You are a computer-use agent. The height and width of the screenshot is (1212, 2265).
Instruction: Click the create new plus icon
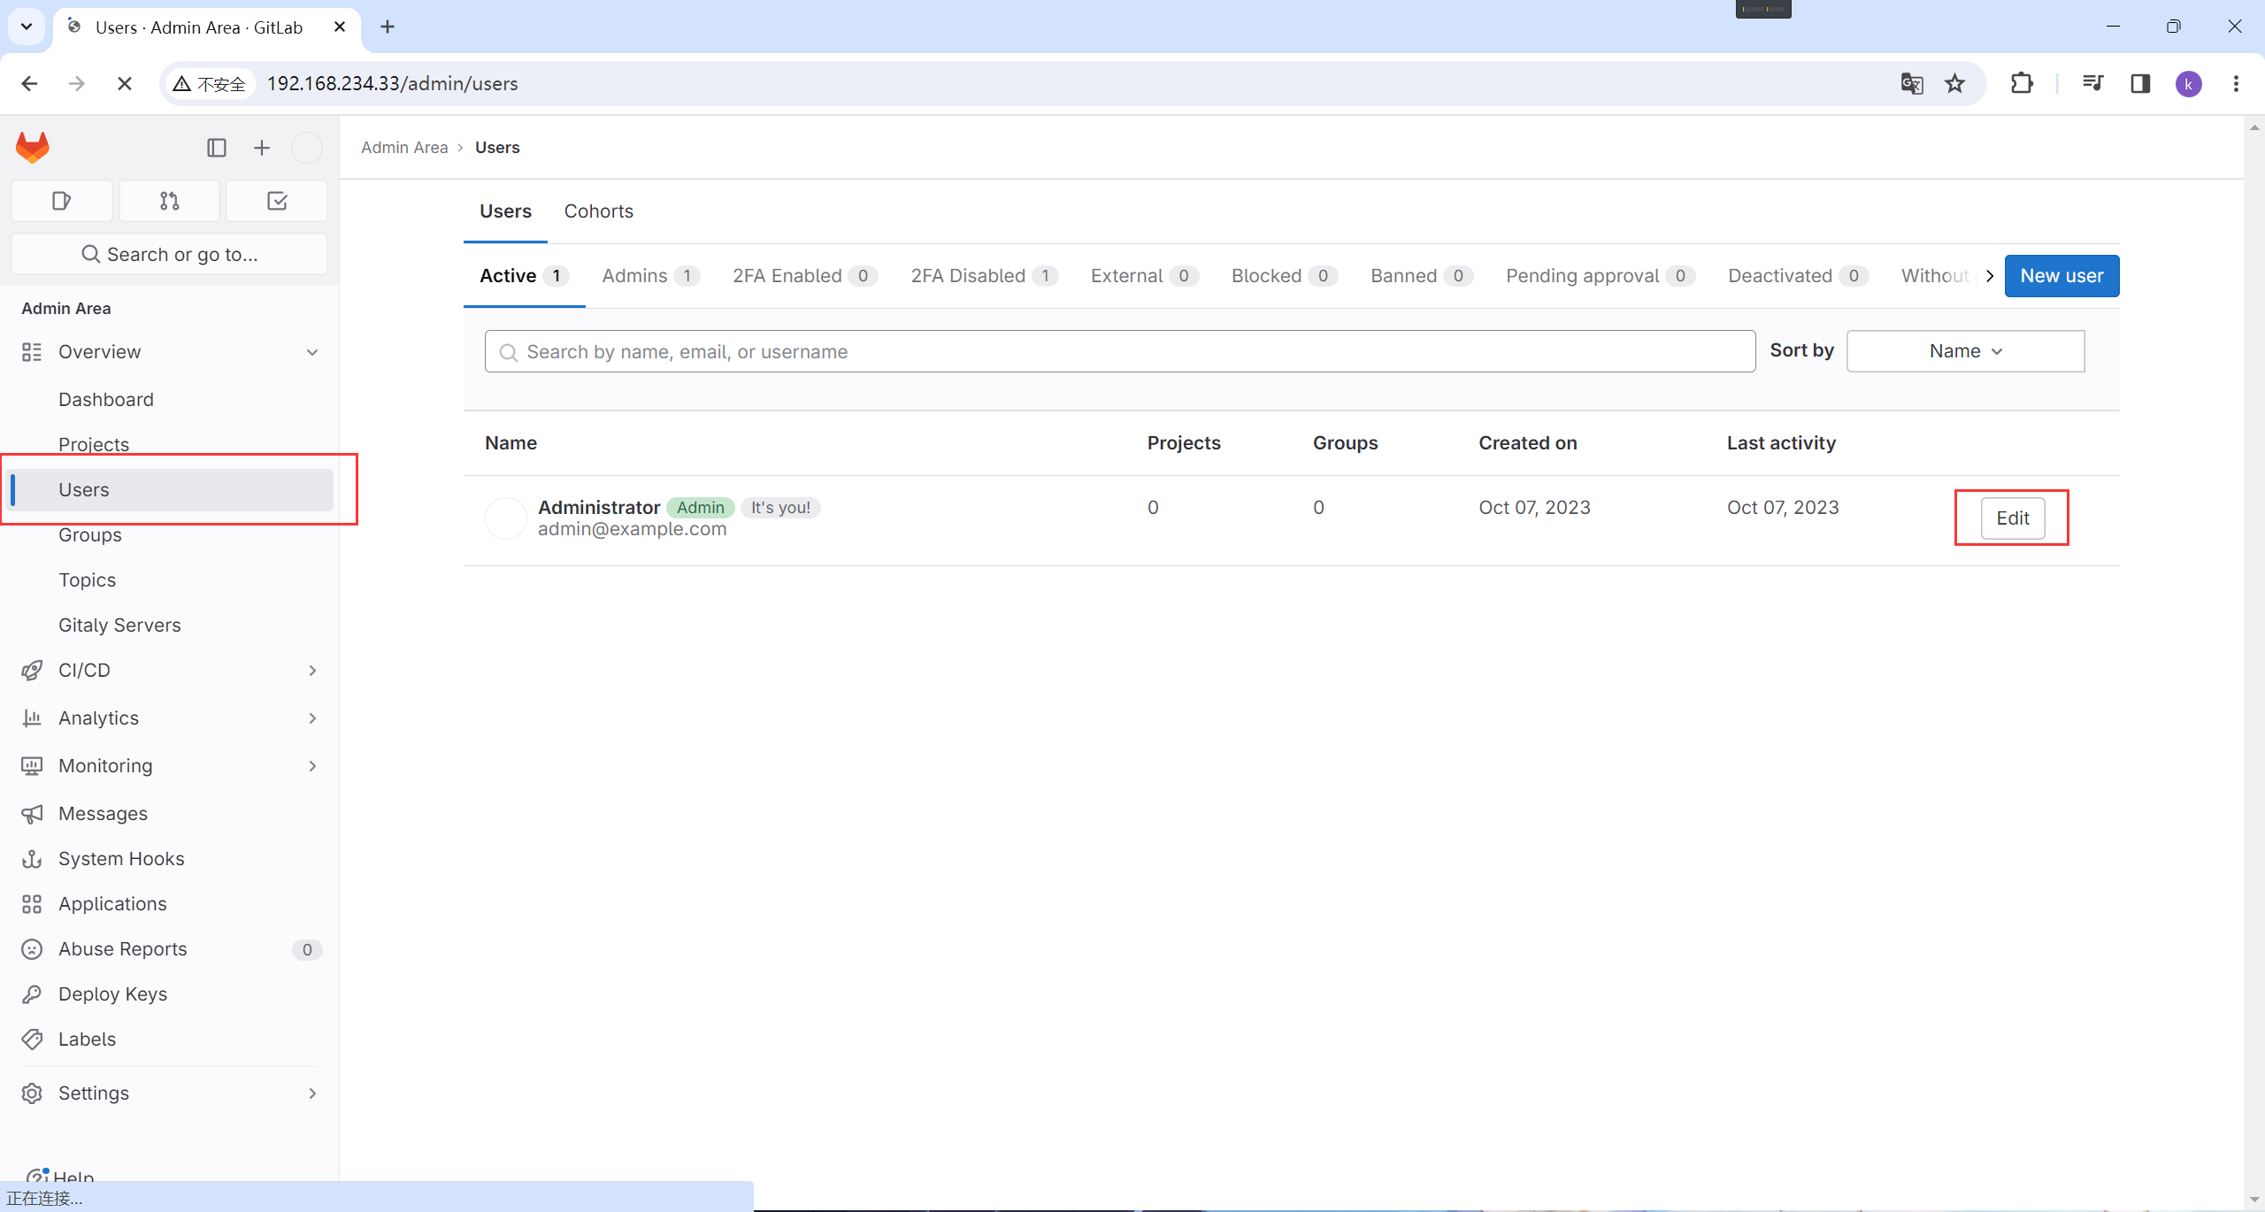pyautogui.click(x=261, y=148)
